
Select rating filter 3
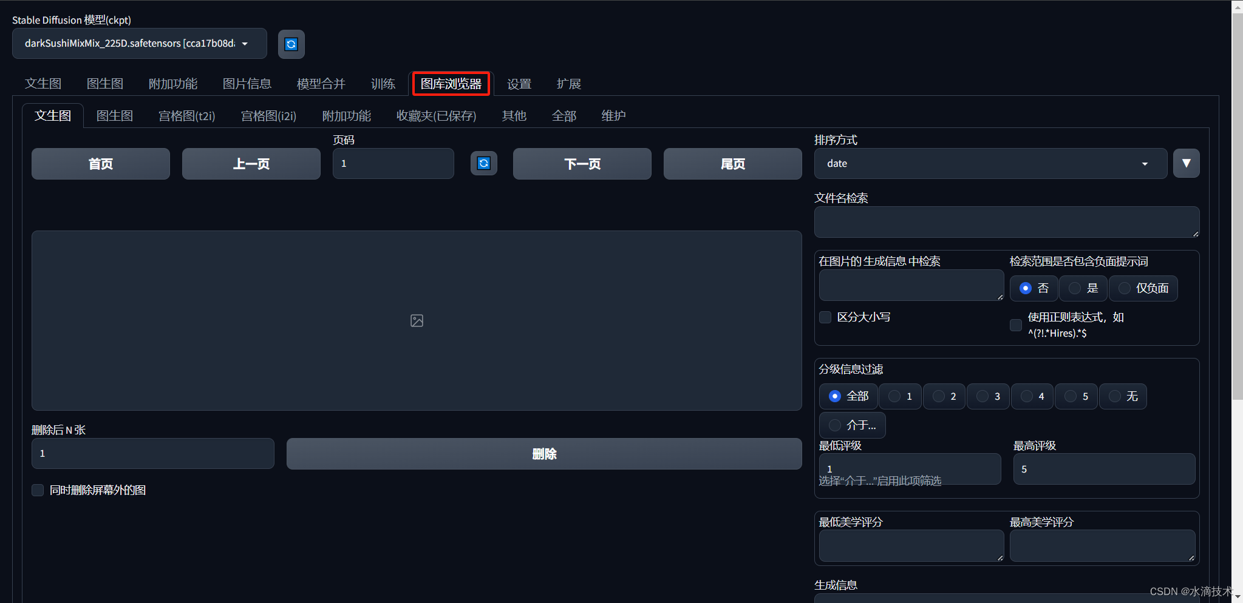tap(989, 396)
